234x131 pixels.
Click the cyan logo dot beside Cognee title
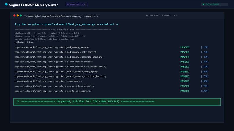click(6, 4)
